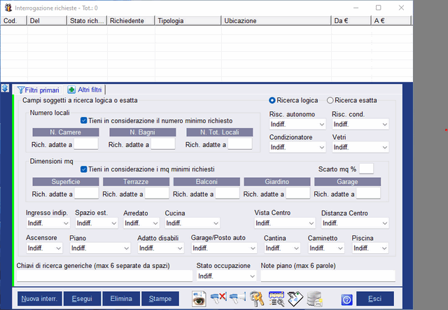Click the documents tag icon

pos(296,299)
